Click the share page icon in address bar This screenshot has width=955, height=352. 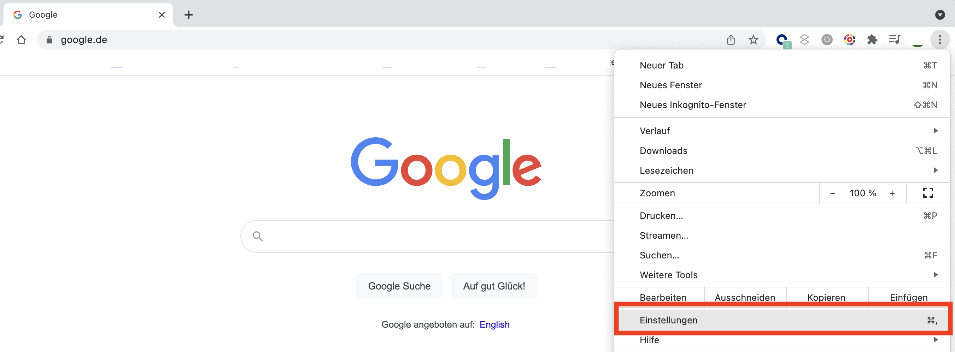click(731, 40)
